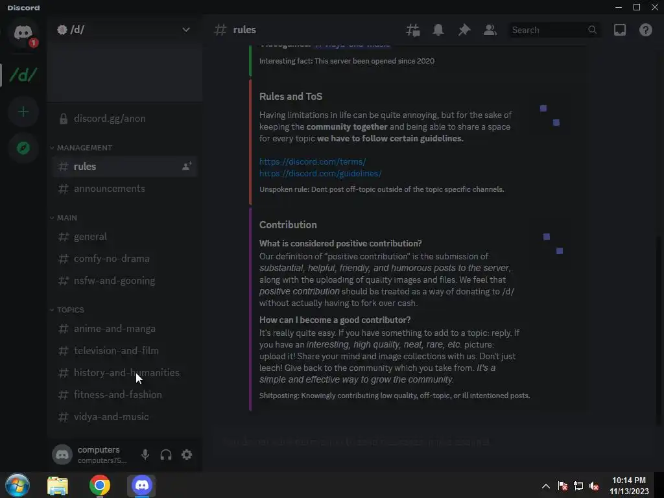Open the anime-and-manga channel

click(x=124, y=329)
